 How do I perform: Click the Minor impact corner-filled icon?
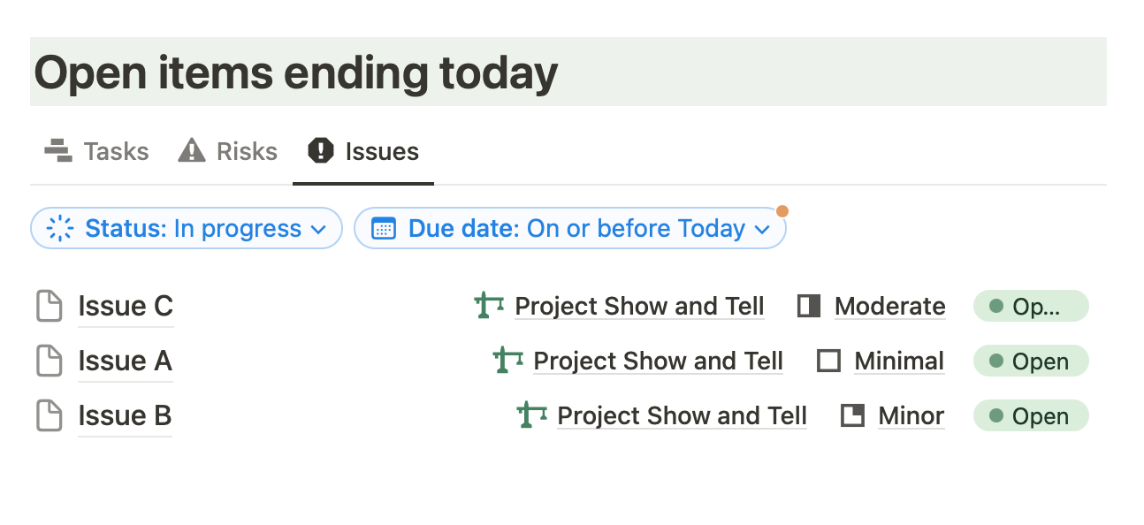click(x=851, y=415)
